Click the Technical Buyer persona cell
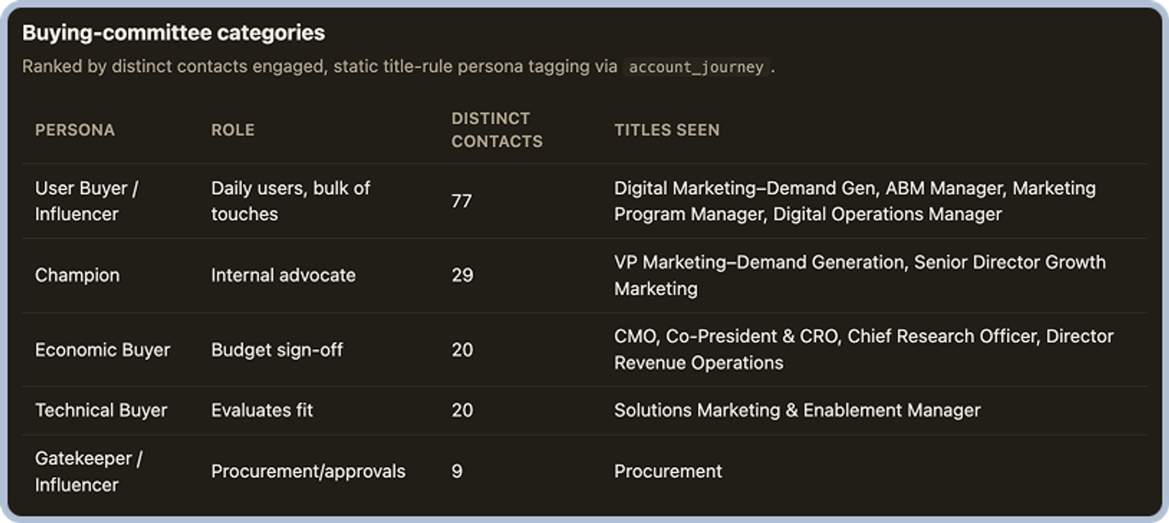The width and height of the screenshot is (1169, 523). pyautogui.click(x=101, y=410)
